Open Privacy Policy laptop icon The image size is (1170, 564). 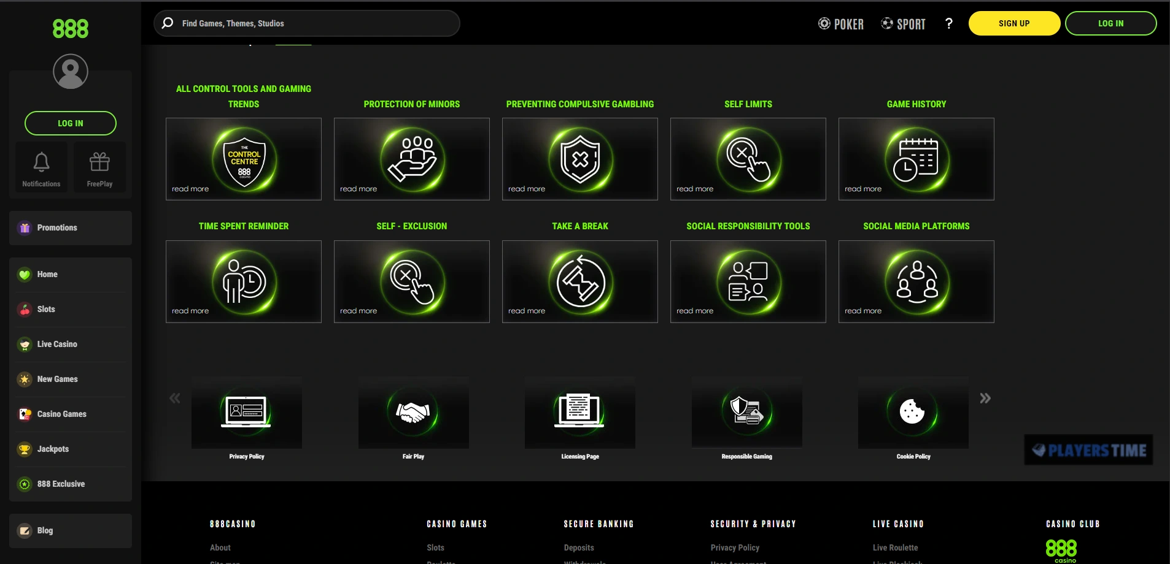pyautogui.click(x=247, y=412)
